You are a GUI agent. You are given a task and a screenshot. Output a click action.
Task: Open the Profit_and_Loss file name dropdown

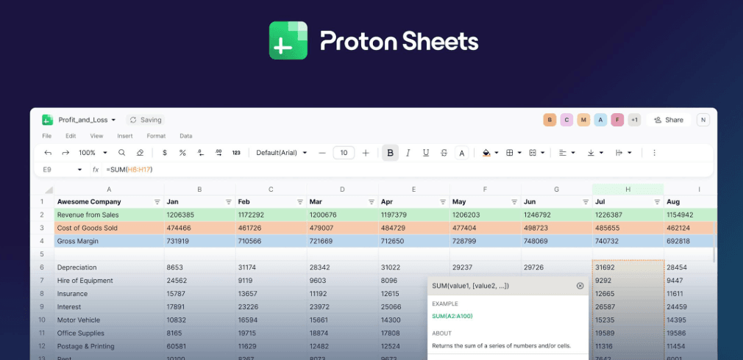point(88,120)
